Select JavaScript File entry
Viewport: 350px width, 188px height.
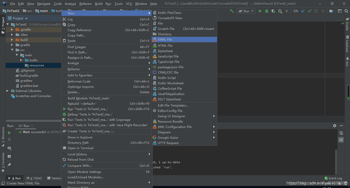tap(184, 56)
